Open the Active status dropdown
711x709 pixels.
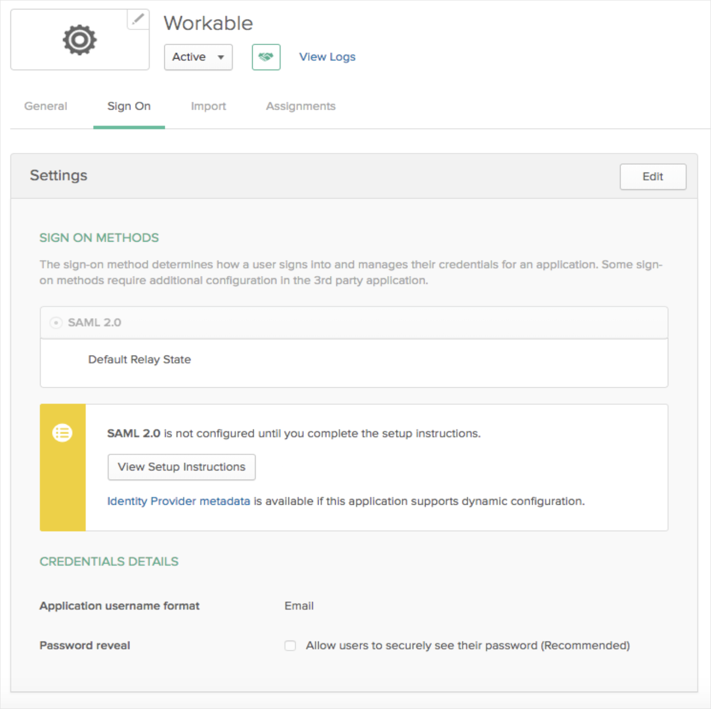click(198, 57)
